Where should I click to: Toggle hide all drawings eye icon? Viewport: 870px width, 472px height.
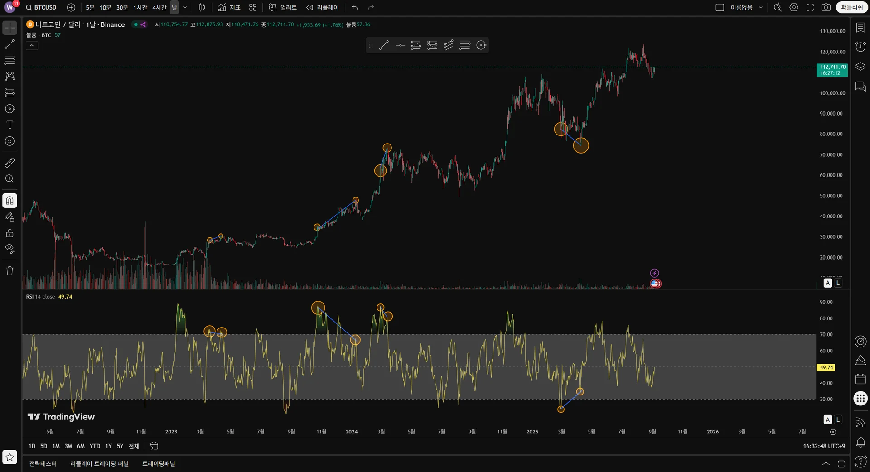coord(10,249)
